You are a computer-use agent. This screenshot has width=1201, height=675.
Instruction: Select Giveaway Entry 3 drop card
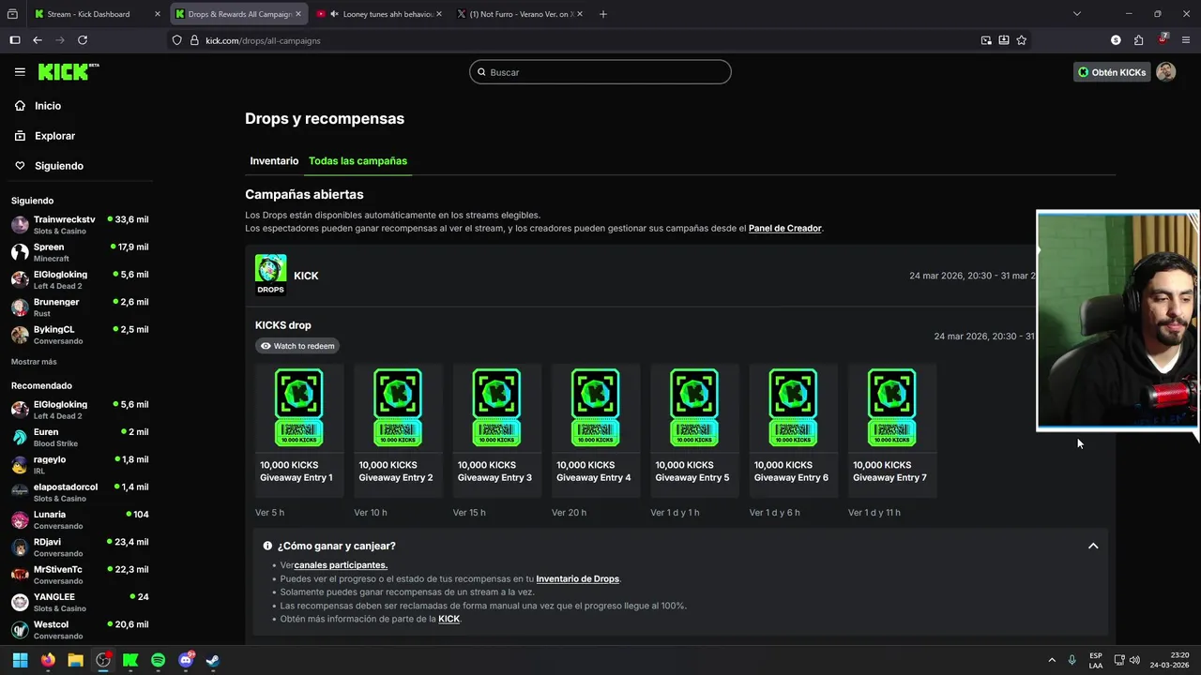[x=496, y=429]
